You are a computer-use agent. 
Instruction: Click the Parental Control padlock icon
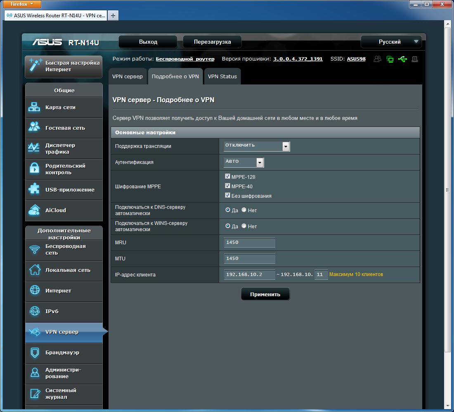tap(34, 169)
